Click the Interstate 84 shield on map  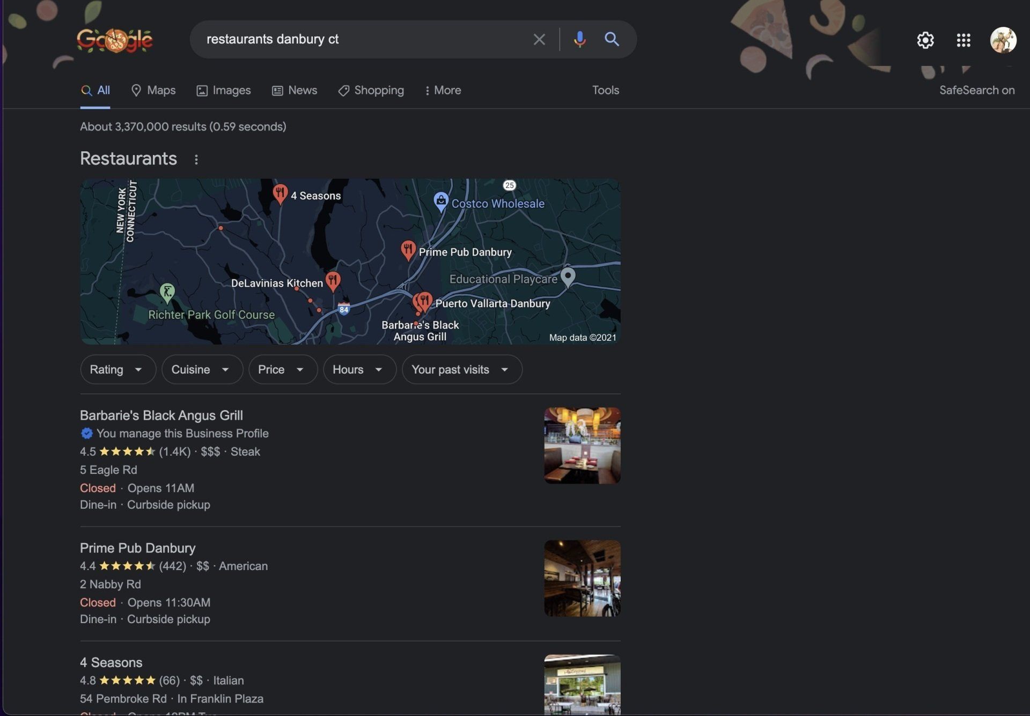[344, 309]
